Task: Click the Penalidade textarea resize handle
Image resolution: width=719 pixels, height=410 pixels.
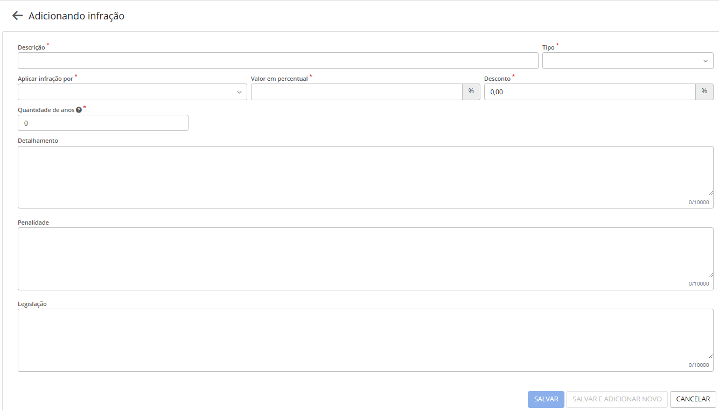Action: [x=710, y=274]
